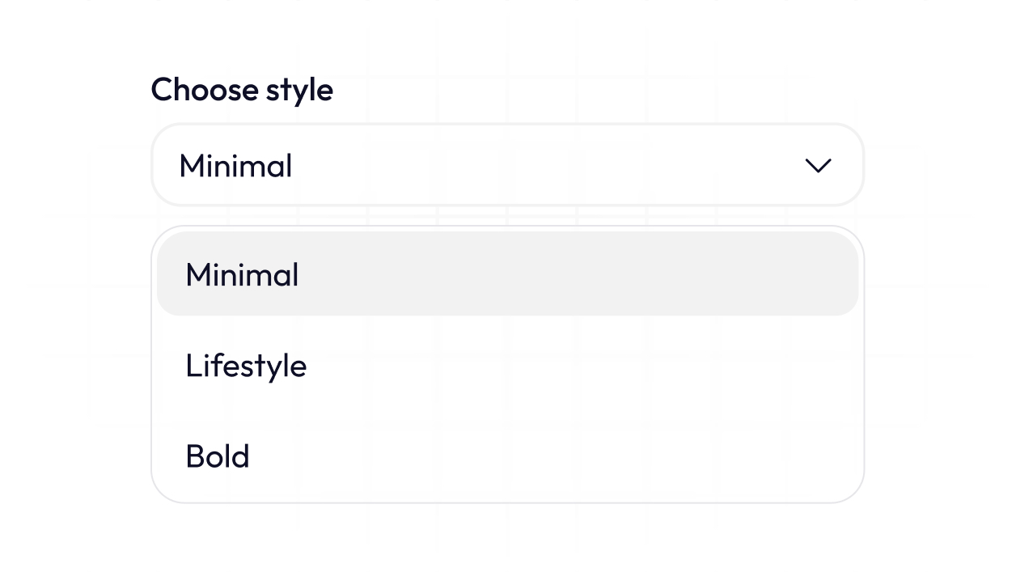1016x572 pixels.
Task: Choose the Bold style option
Action: 507,456
